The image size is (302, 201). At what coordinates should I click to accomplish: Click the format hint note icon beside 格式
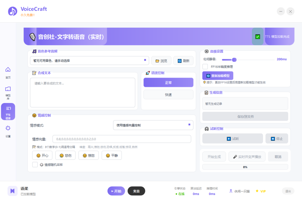(x=34, y=147)
